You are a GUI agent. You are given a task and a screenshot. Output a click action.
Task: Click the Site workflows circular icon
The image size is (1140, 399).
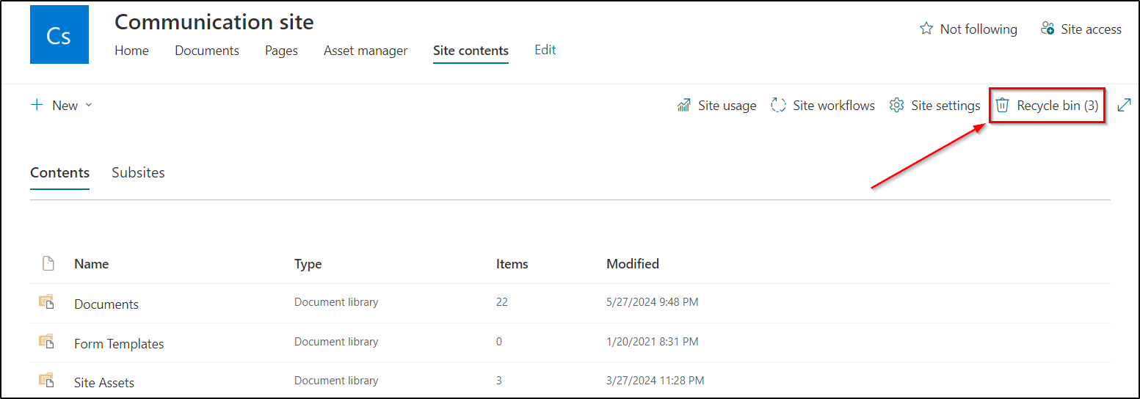point(778,106)
